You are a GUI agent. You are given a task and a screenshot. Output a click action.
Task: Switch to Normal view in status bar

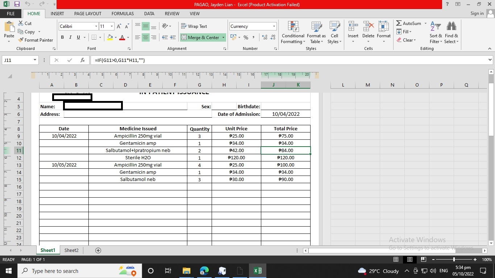396,260
